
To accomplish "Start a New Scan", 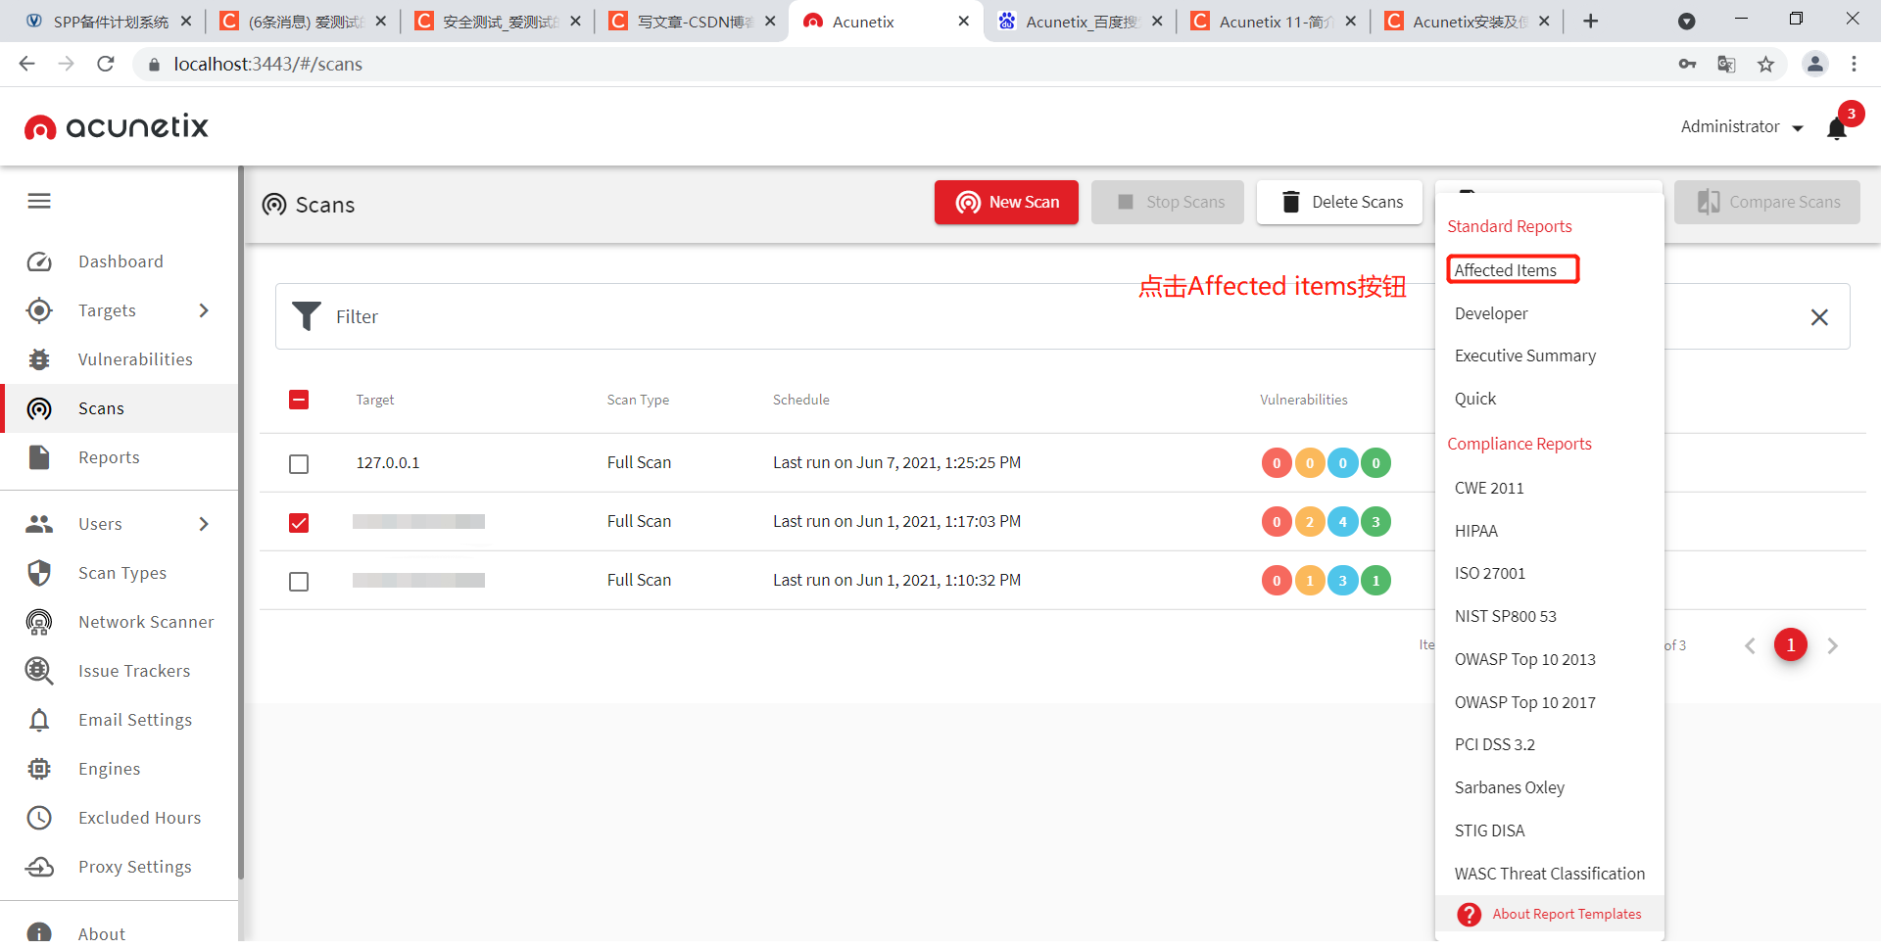I will (1006, 202).
